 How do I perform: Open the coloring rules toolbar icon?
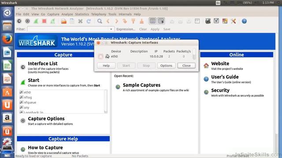point(225,21)
